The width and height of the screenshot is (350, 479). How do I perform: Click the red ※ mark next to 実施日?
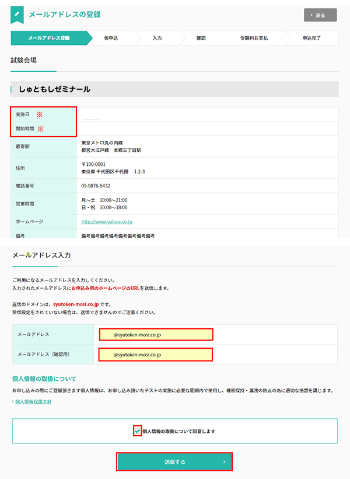click(40, 114)
